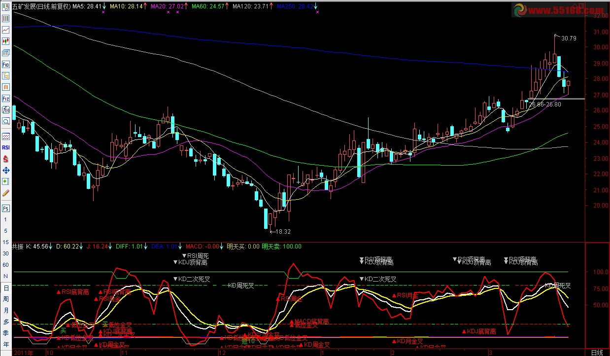Select the 日线 tab at bottom right
610x356 pixels.
(x=597, y=352)
